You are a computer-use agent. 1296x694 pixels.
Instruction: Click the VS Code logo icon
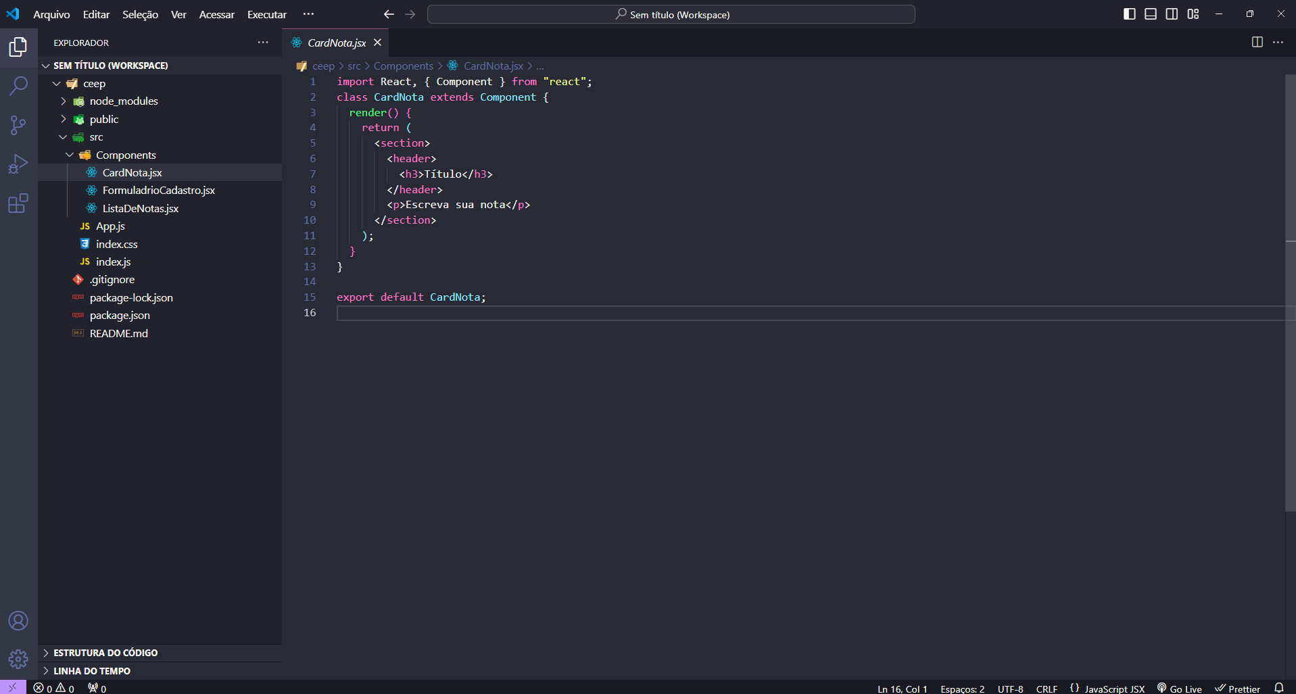[13, 14]
